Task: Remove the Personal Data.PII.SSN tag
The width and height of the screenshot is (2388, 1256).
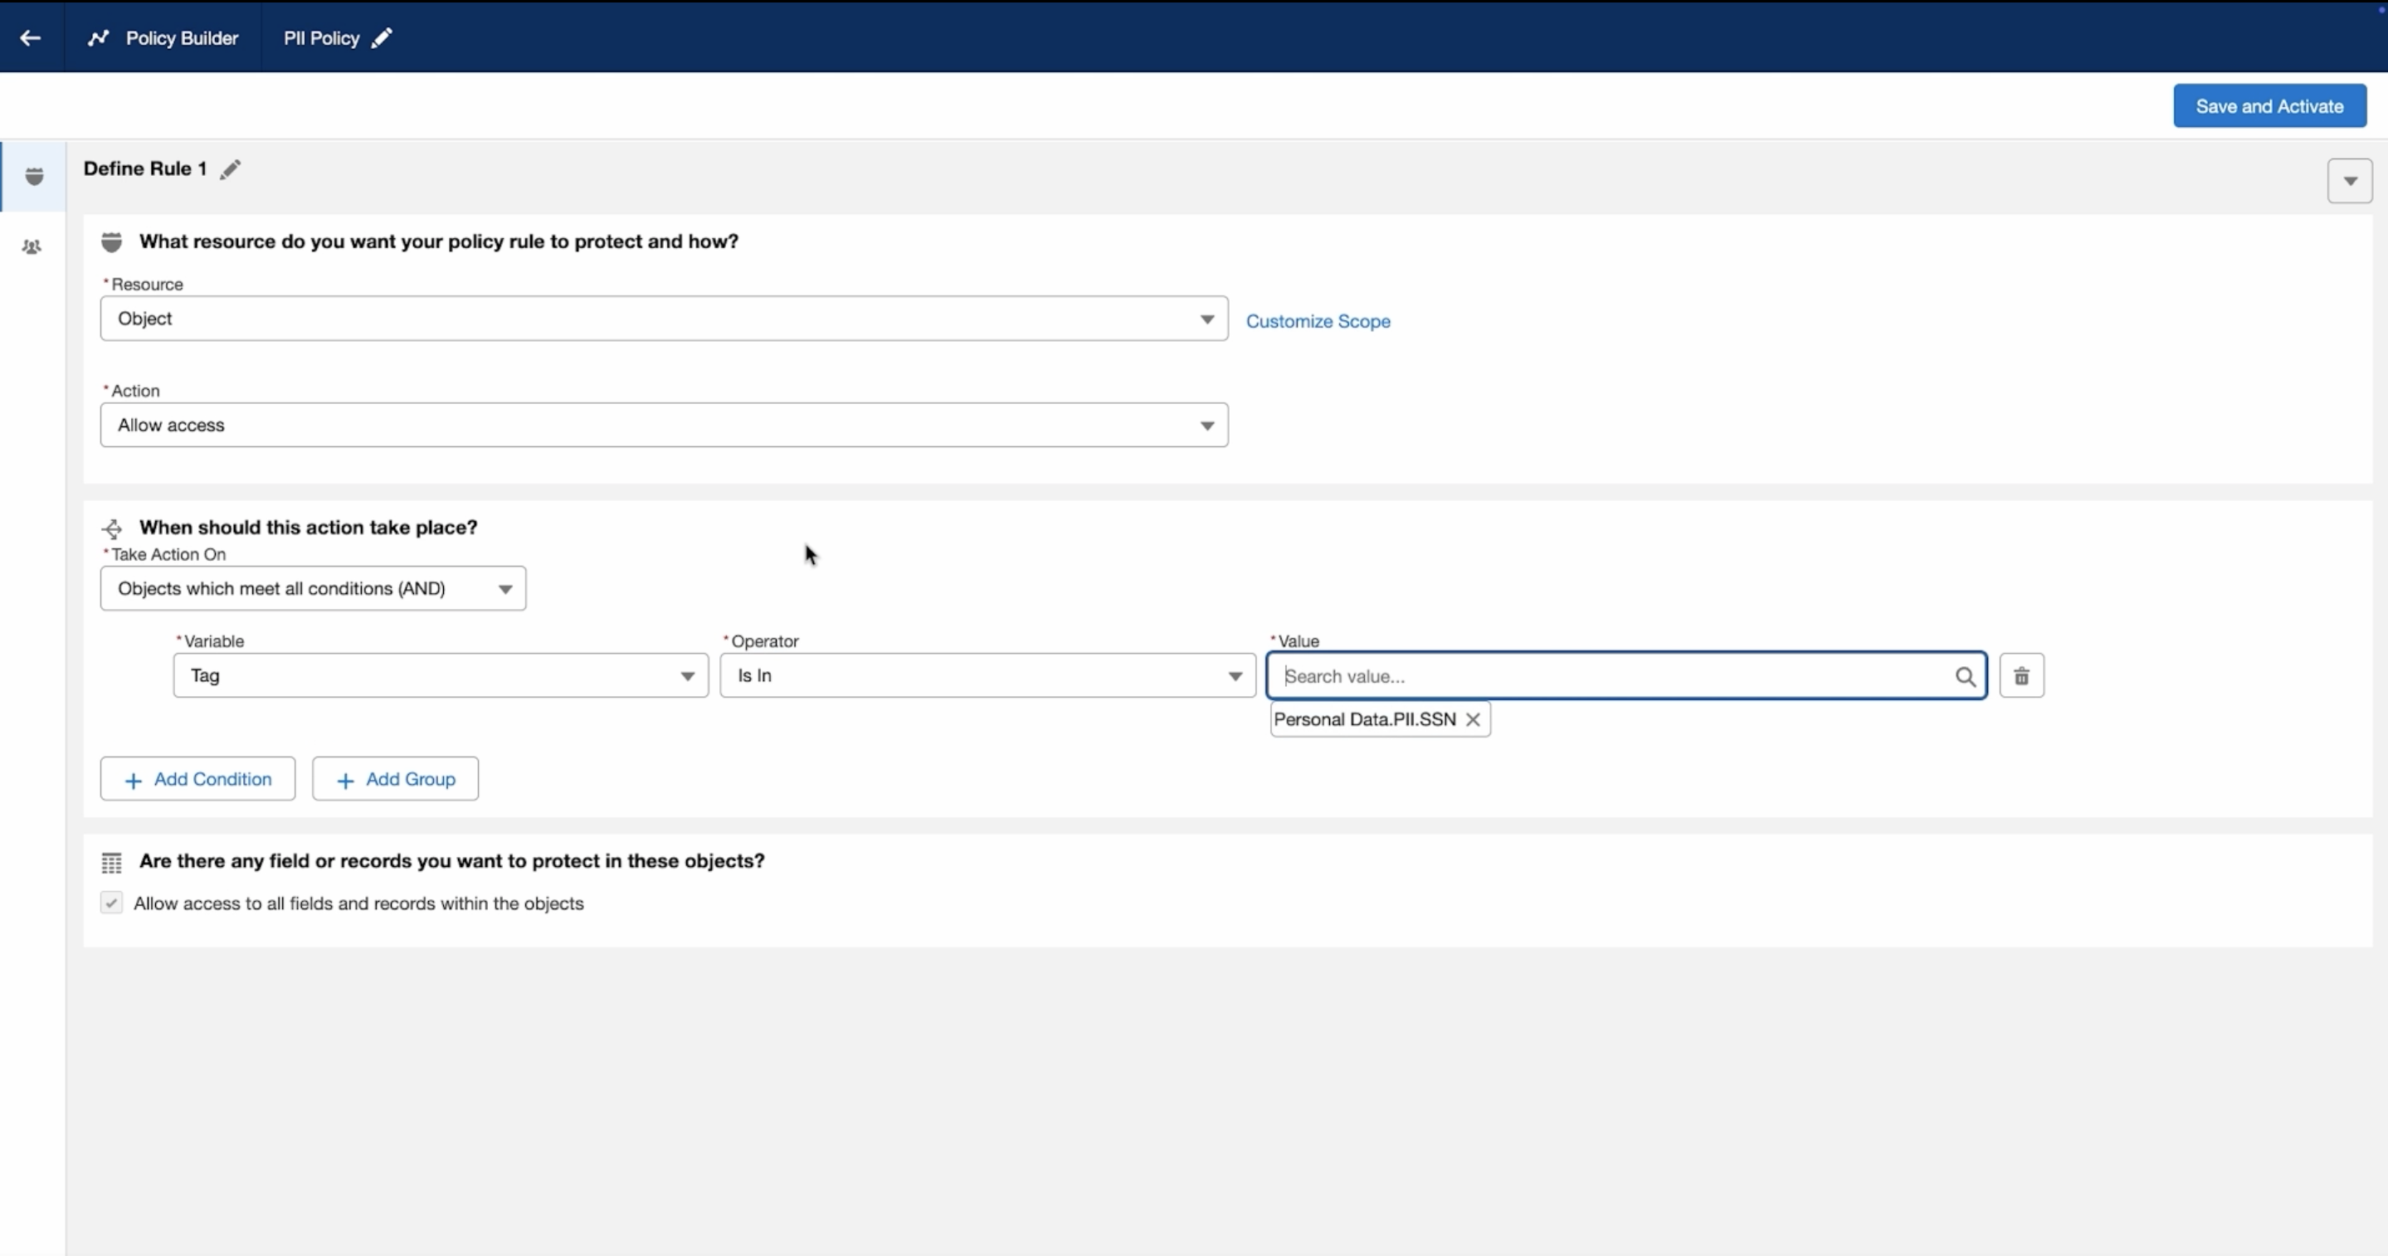Action: coord(1472,719)
